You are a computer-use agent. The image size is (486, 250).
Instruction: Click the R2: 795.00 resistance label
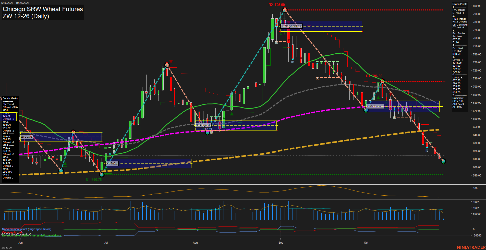point(277,5)
